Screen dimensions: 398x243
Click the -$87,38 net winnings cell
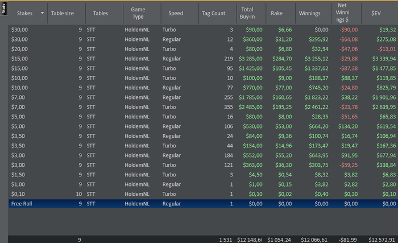pyautogui.click(x=349, y=68)
